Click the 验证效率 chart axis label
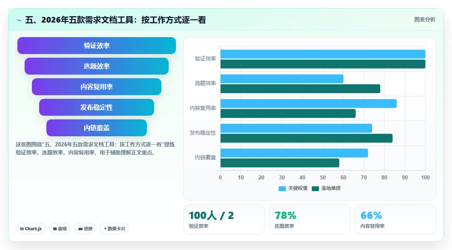This screenshot has height=250, width=452. click(205, 59)
